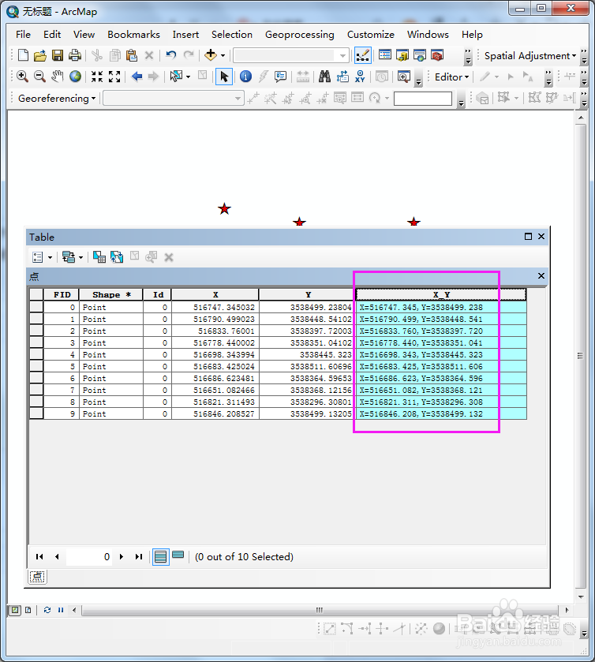Click the New Map File icon

(23, 55)
